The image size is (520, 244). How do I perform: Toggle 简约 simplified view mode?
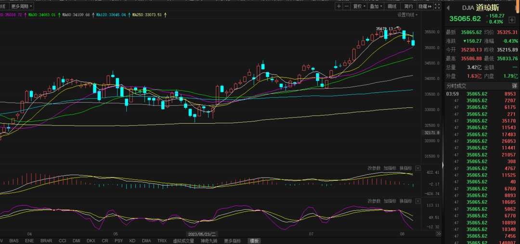[408, 6]
